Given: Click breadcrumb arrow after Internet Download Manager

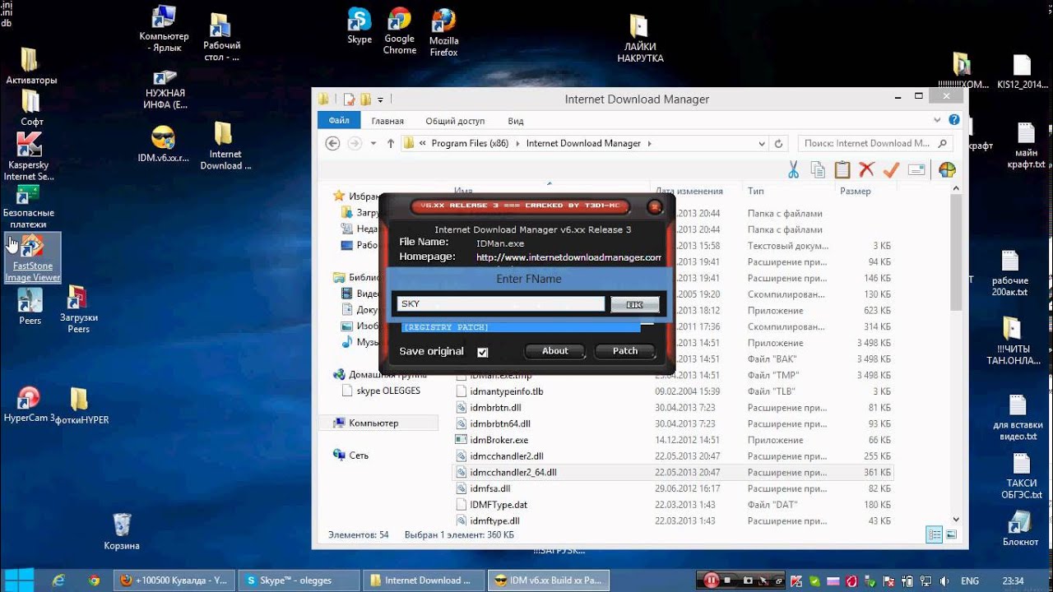Looking at the screenshot, I should [649, 143].
